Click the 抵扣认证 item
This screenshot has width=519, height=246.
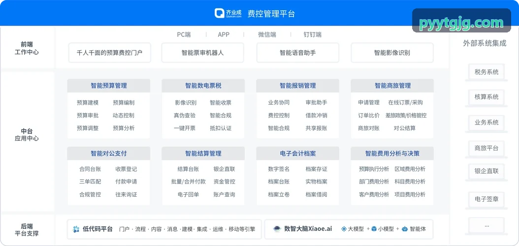click(x=221, y=128)
